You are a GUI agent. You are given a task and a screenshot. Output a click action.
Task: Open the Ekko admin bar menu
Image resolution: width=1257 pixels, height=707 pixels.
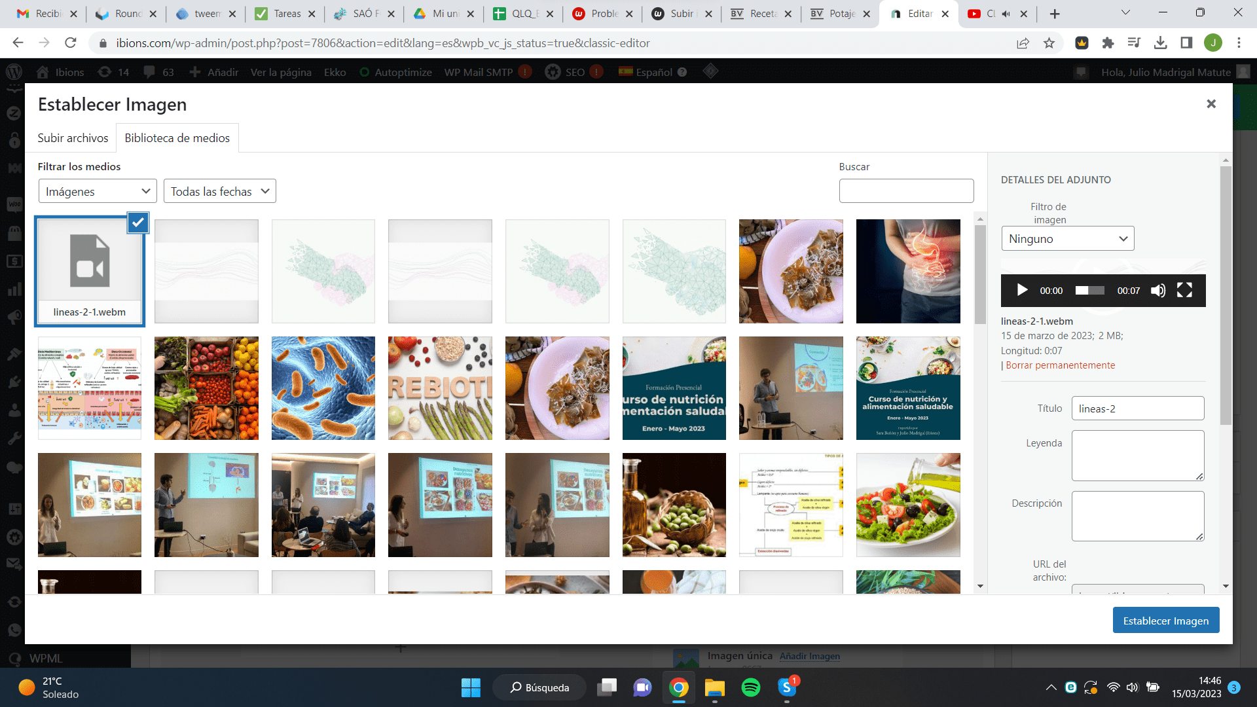coord(335,72)
